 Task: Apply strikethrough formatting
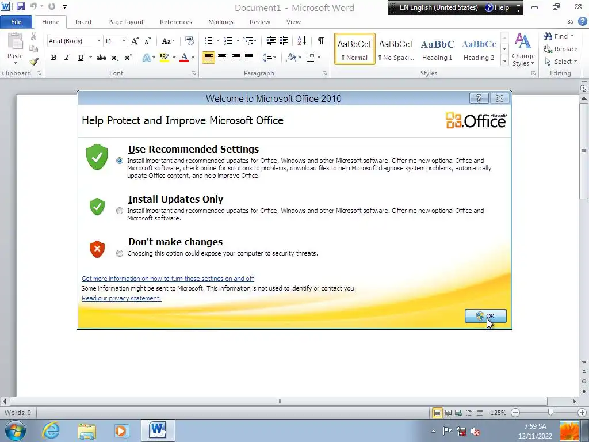click(101, 58)
